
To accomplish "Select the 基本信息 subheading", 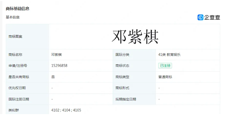I will pyautogui.click(x=13, y=17).
